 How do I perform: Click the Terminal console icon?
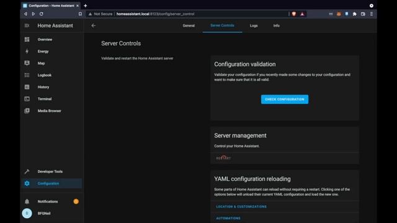pos(27,99)
